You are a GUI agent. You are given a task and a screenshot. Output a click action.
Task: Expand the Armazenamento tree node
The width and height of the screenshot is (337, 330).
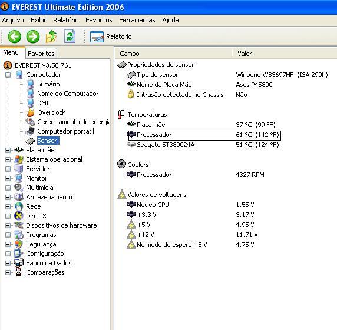pos(8,197)
